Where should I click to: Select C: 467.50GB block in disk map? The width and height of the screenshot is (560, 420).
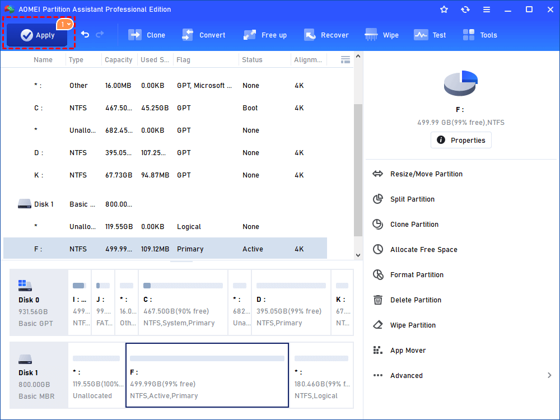click(183, 302)
